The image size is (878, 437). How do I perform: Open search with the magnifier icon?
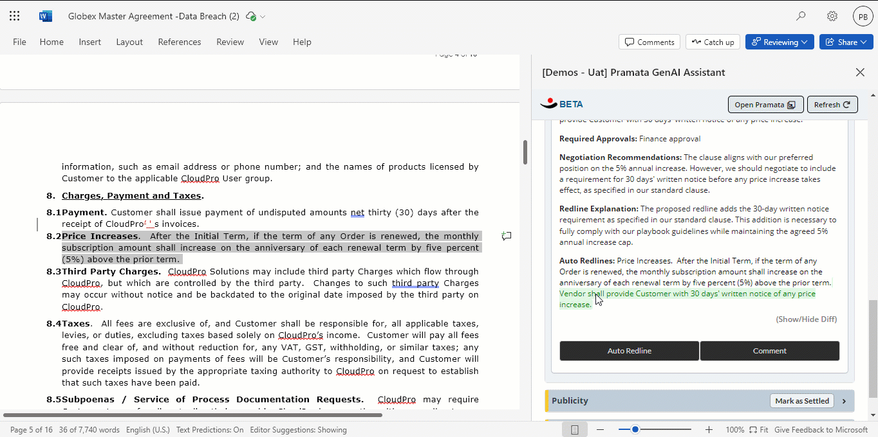(x=801, y=16)
